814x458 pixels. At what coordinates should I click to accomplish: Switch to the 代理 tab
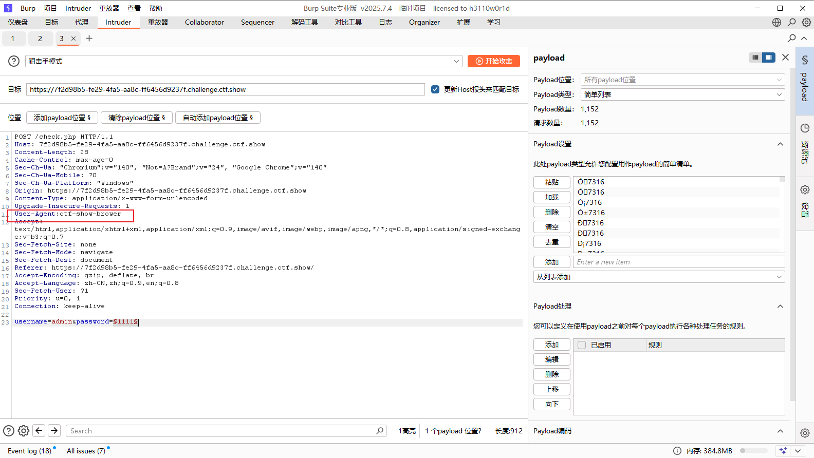[x=82, y=22]
